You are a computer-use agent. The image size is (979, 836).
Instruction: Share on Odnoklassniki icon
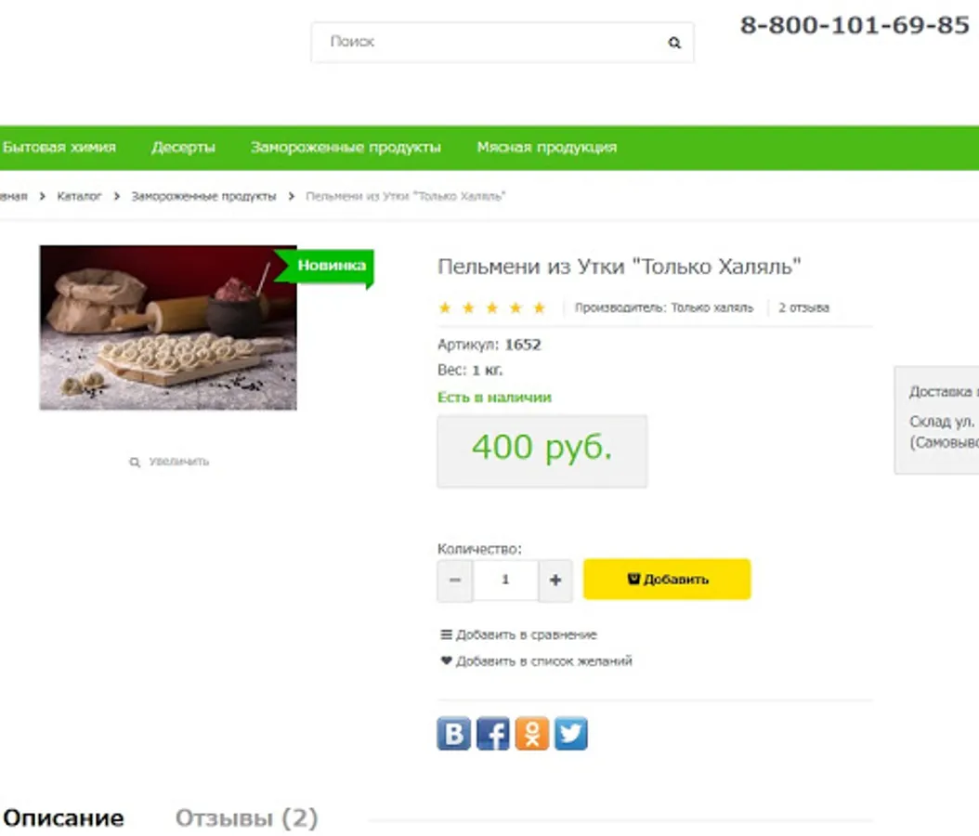(532, 734)
